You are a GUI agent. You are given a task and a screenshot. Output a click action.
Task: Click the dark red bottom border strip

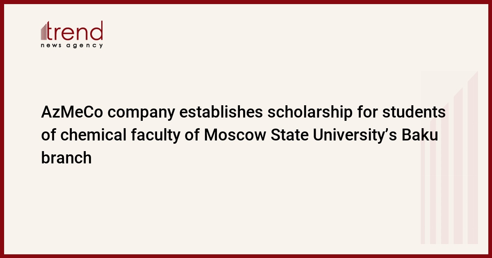pyautogui.click(x=246, y=256)
